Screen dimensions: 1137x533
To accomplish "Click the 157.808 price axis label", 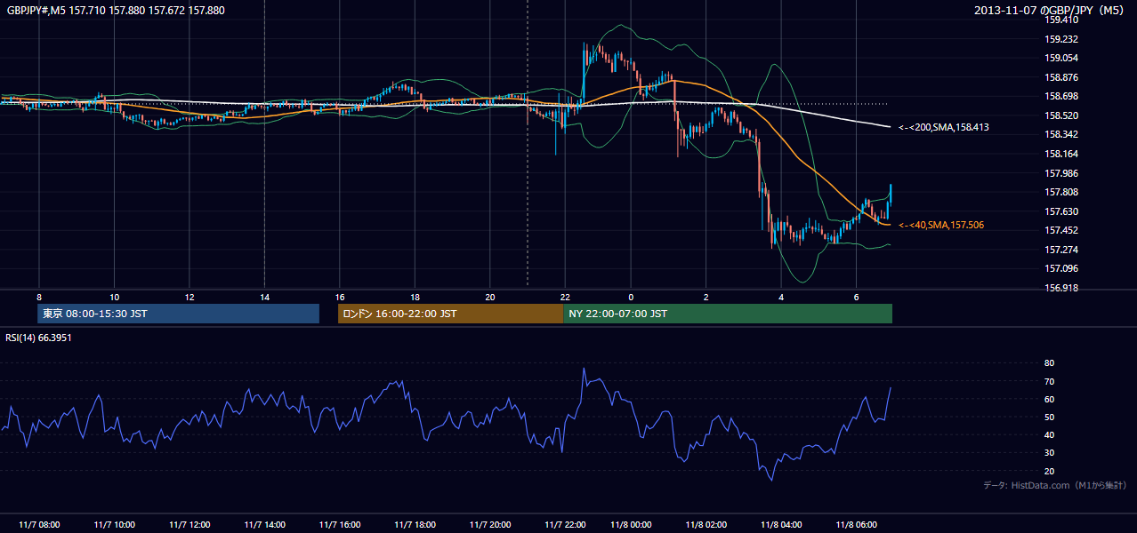I will point(1061,192).
